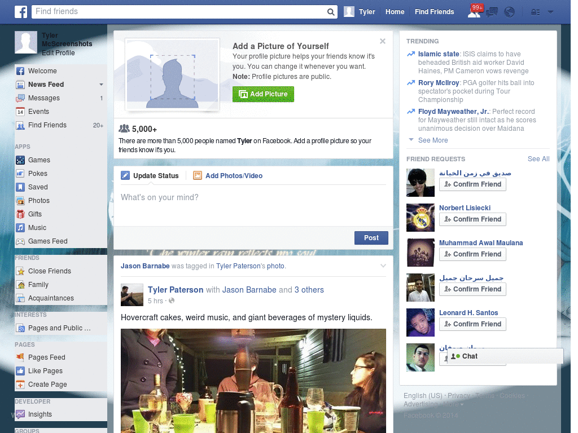This screenshot has height=433, width=578.
Task: Open the Floyd Mayweather, Jr. trending topic
Action: point(453,111)
